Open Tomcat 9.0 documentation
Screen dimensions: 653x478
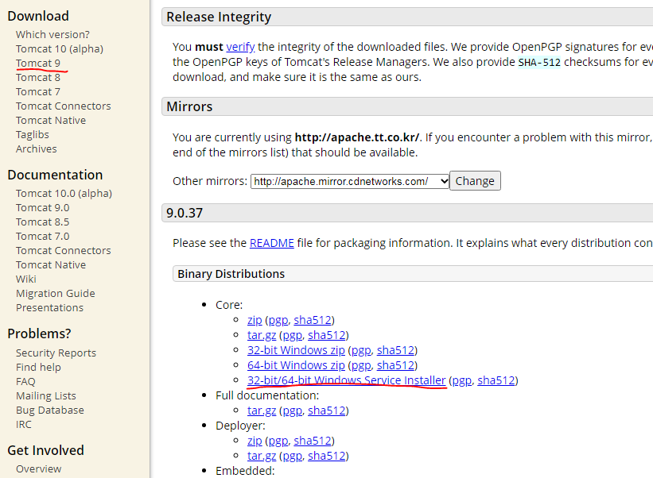[x=42, y=208]
